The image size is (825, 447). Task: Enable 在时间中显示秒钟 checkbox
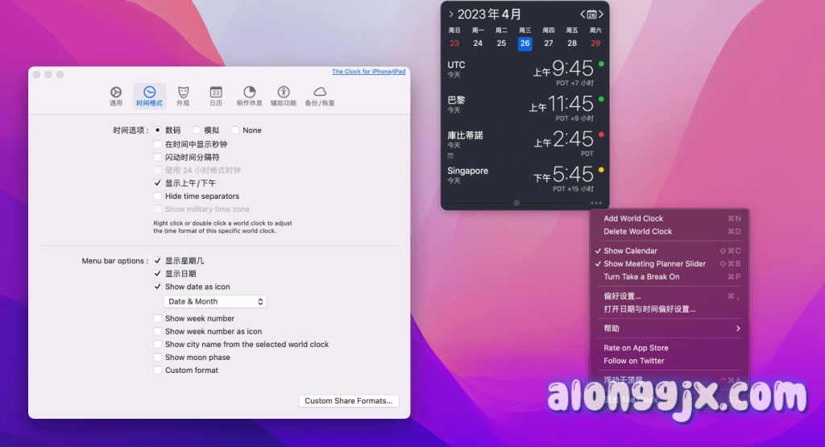coord(158,144)
